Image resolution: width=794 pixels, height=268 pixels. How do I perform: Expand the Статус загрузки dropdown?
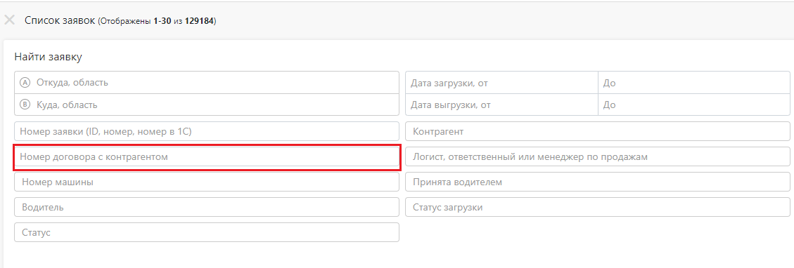click(x=598, y=207)
